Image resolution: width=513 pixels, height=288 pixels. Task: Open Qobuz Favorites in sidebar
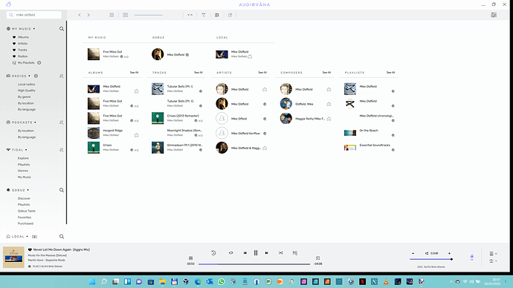point(25,217)
